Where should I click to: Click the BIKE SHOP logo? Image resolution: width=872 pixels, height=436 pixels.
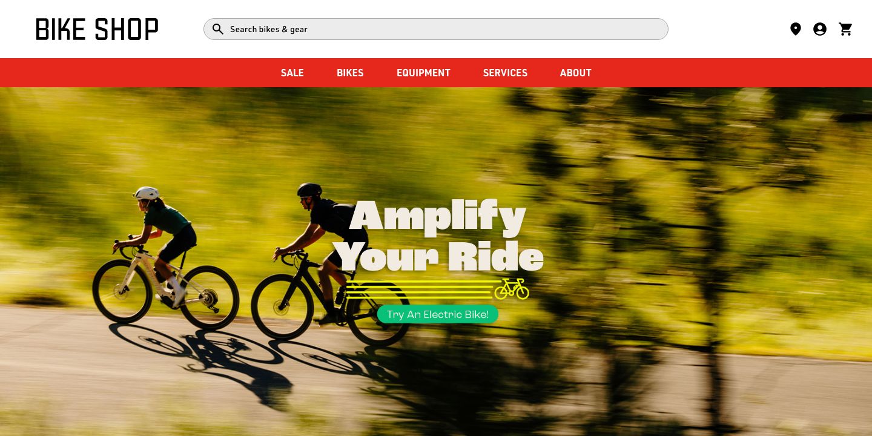coord(97,29)
